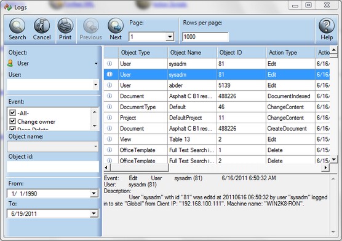342x241 pixels.
Task: Sort by Object Type column header
Action: pos(143,52)
